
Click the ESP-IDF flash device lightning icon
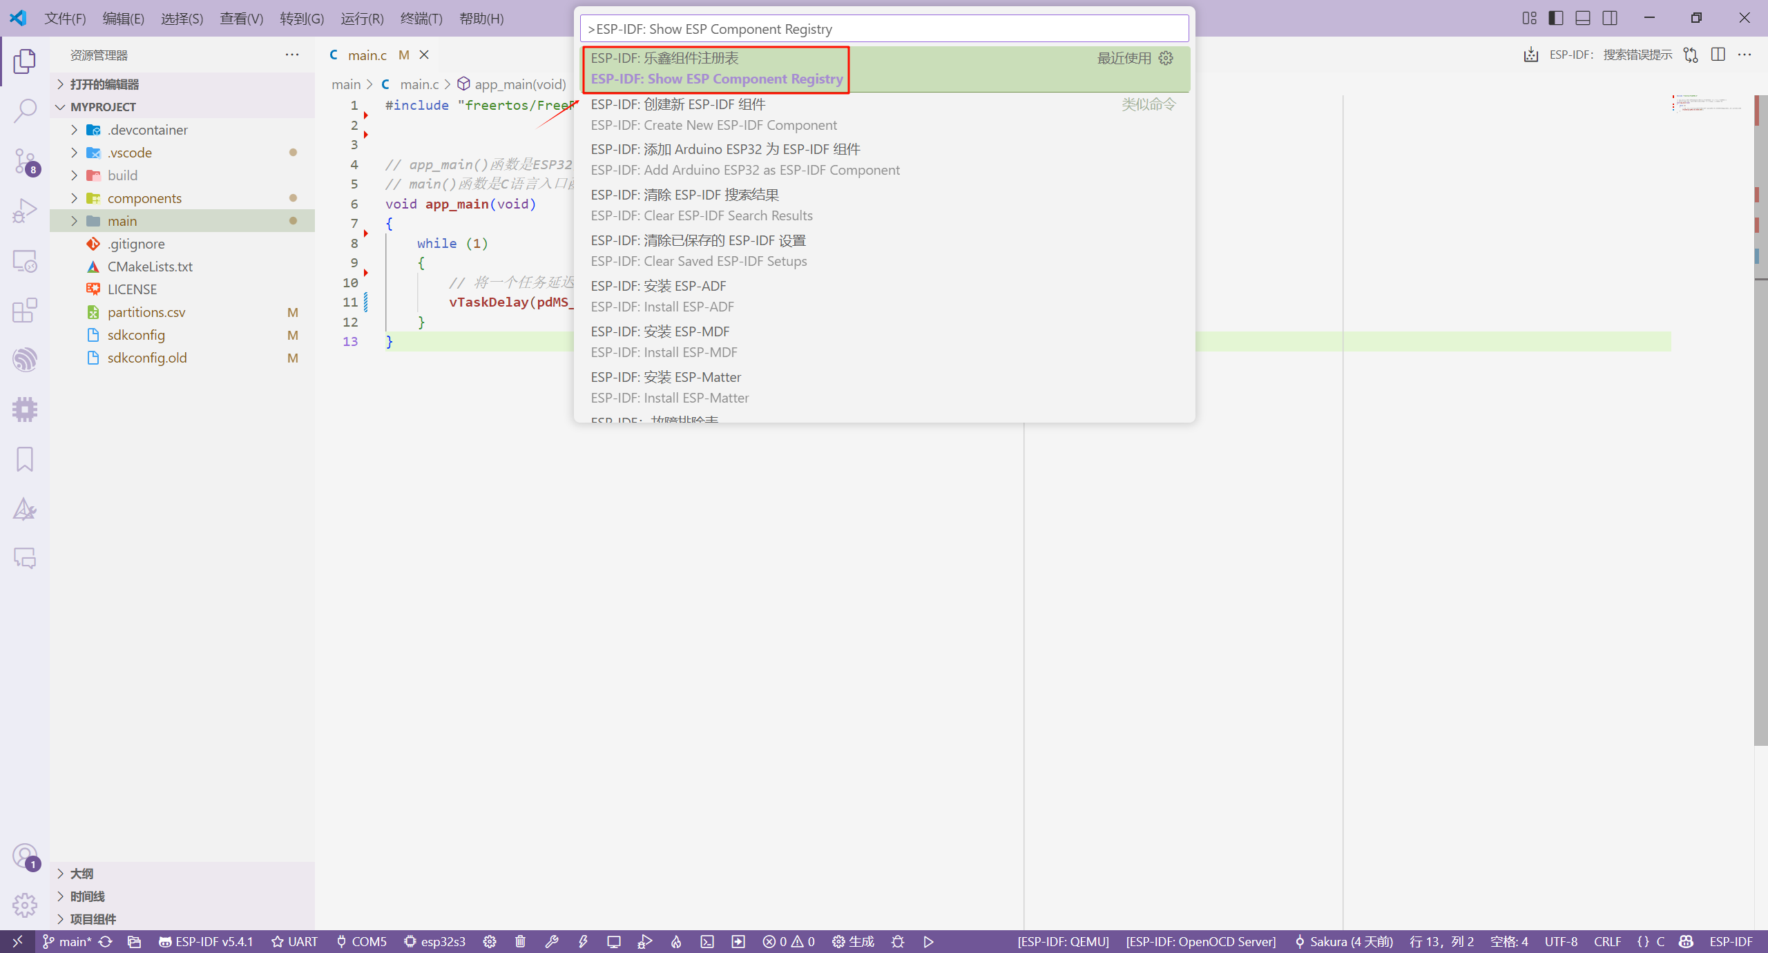(583, 941)
